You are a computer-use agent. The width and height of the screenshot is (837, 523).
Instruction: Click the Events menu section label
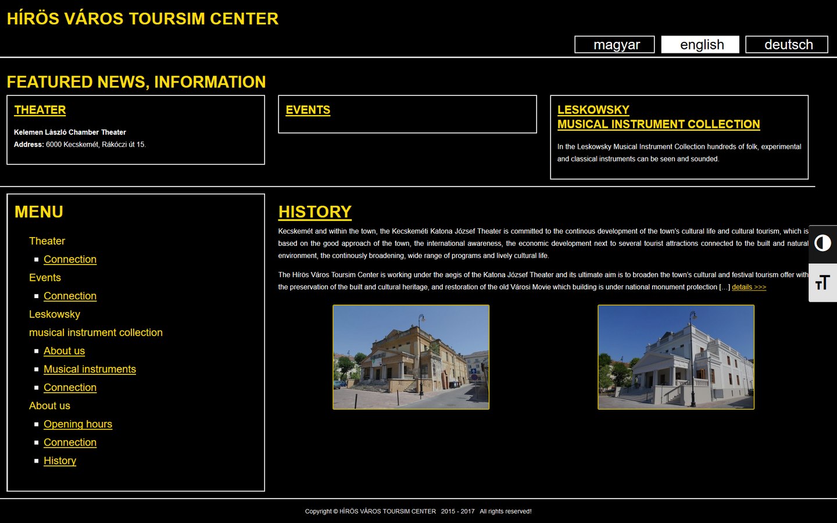[45, 278]
